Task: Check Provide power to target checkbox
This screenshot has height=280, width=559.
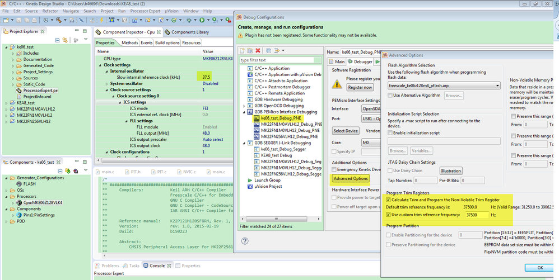Action: pos(334,197)
